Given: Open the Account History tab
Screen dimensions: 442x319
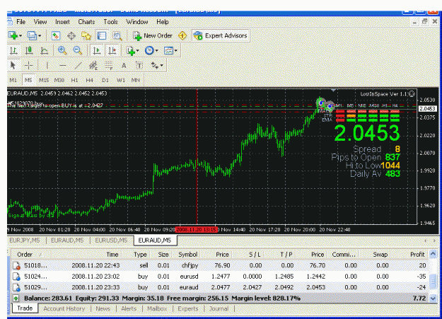Looking at the screenshot, I should (64, 308).
